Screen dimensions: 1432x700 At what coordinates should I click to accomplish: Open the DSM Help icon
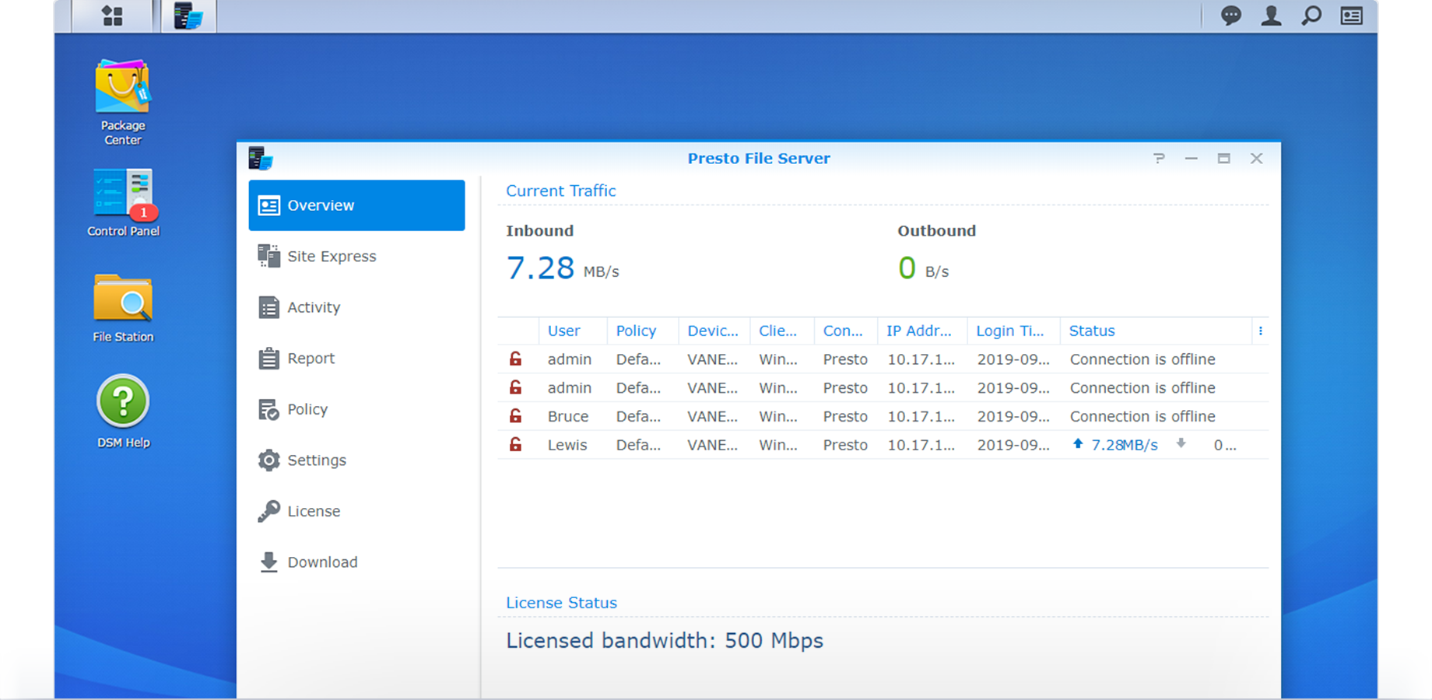tap(123, 411)
